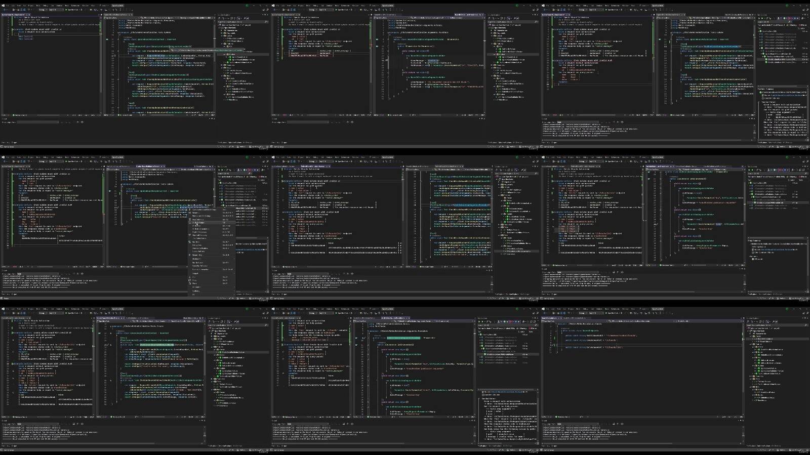Open the Extensions menu in the frame showing the context menu
The width and height of the screenshot is (810, 455).
point(75,157)
